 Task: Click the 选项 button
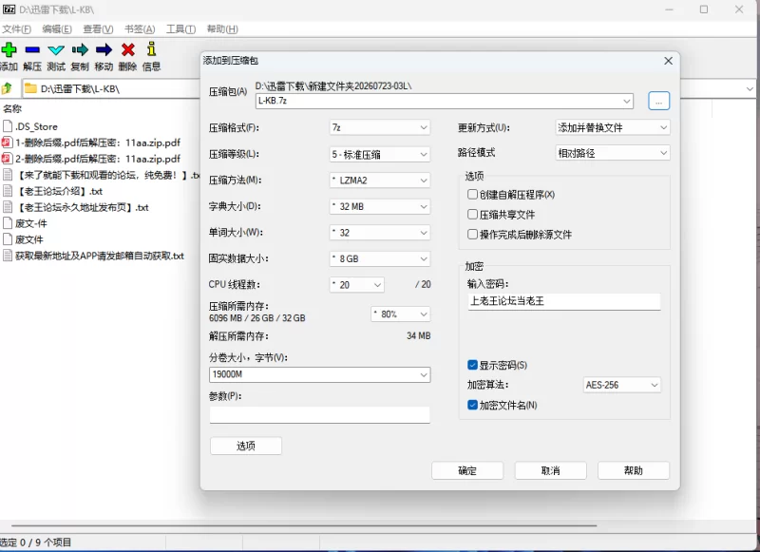pyautogui.click(x=246, y=446)
